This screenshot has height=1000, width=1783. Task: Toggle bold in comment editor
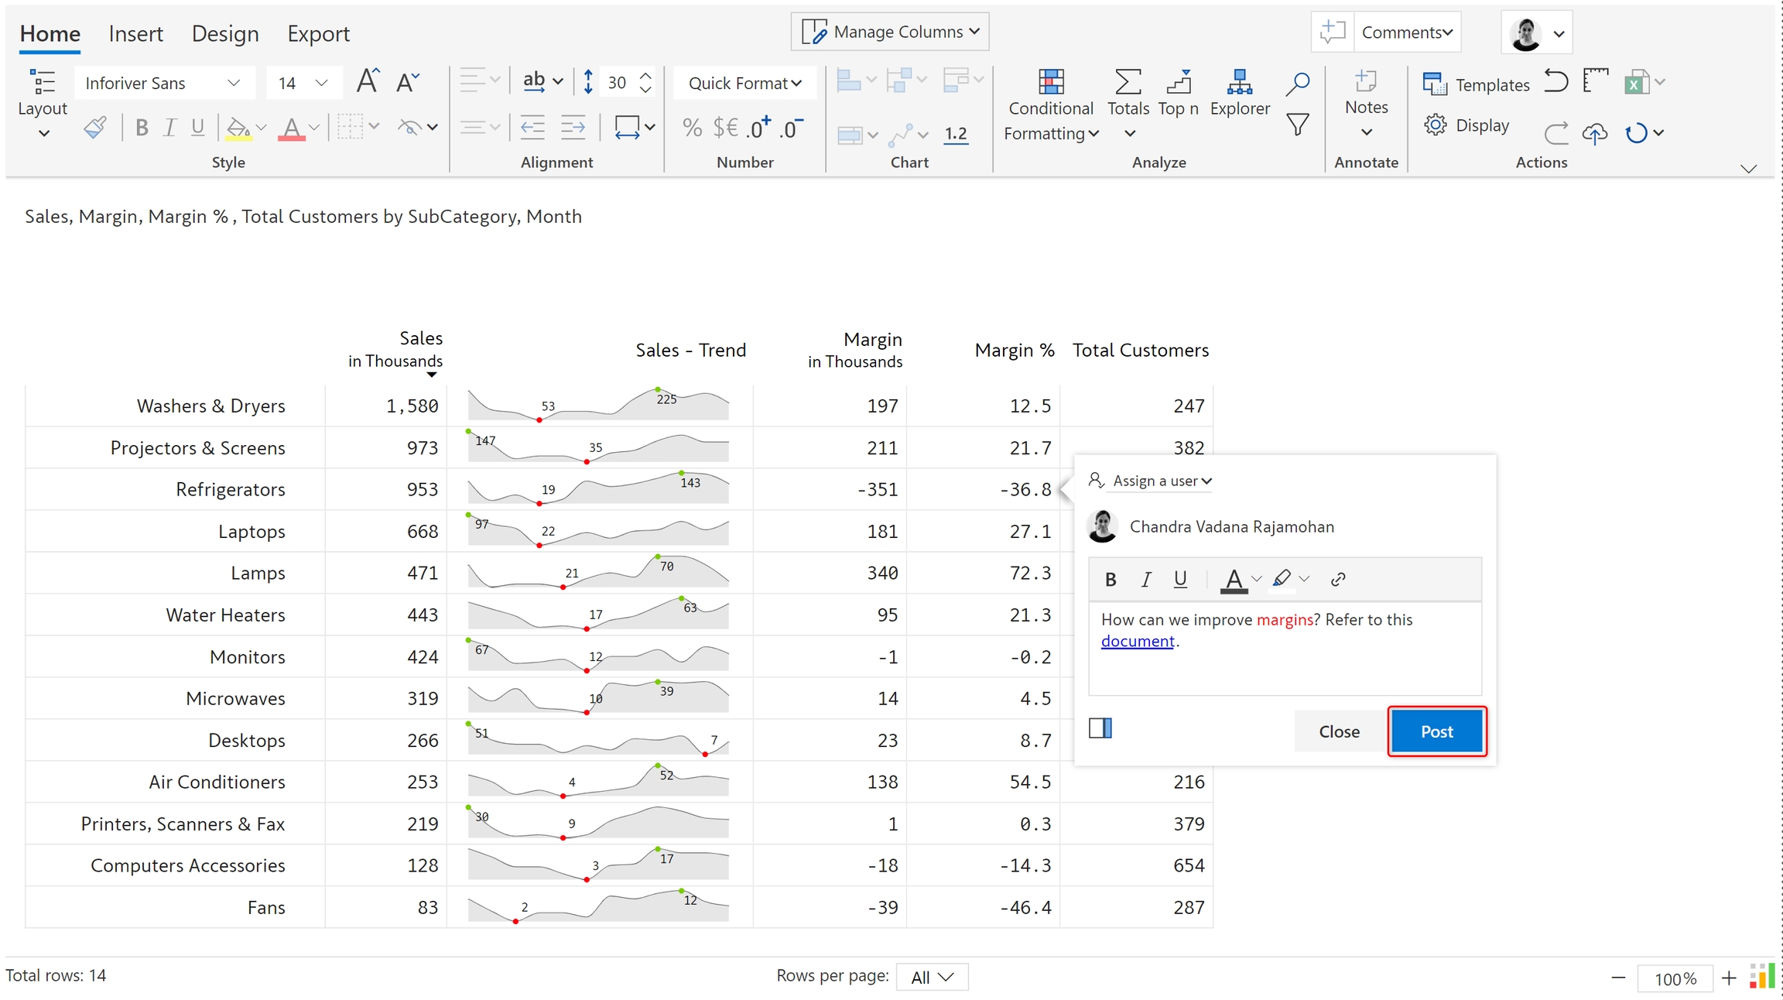point(1111,579)
